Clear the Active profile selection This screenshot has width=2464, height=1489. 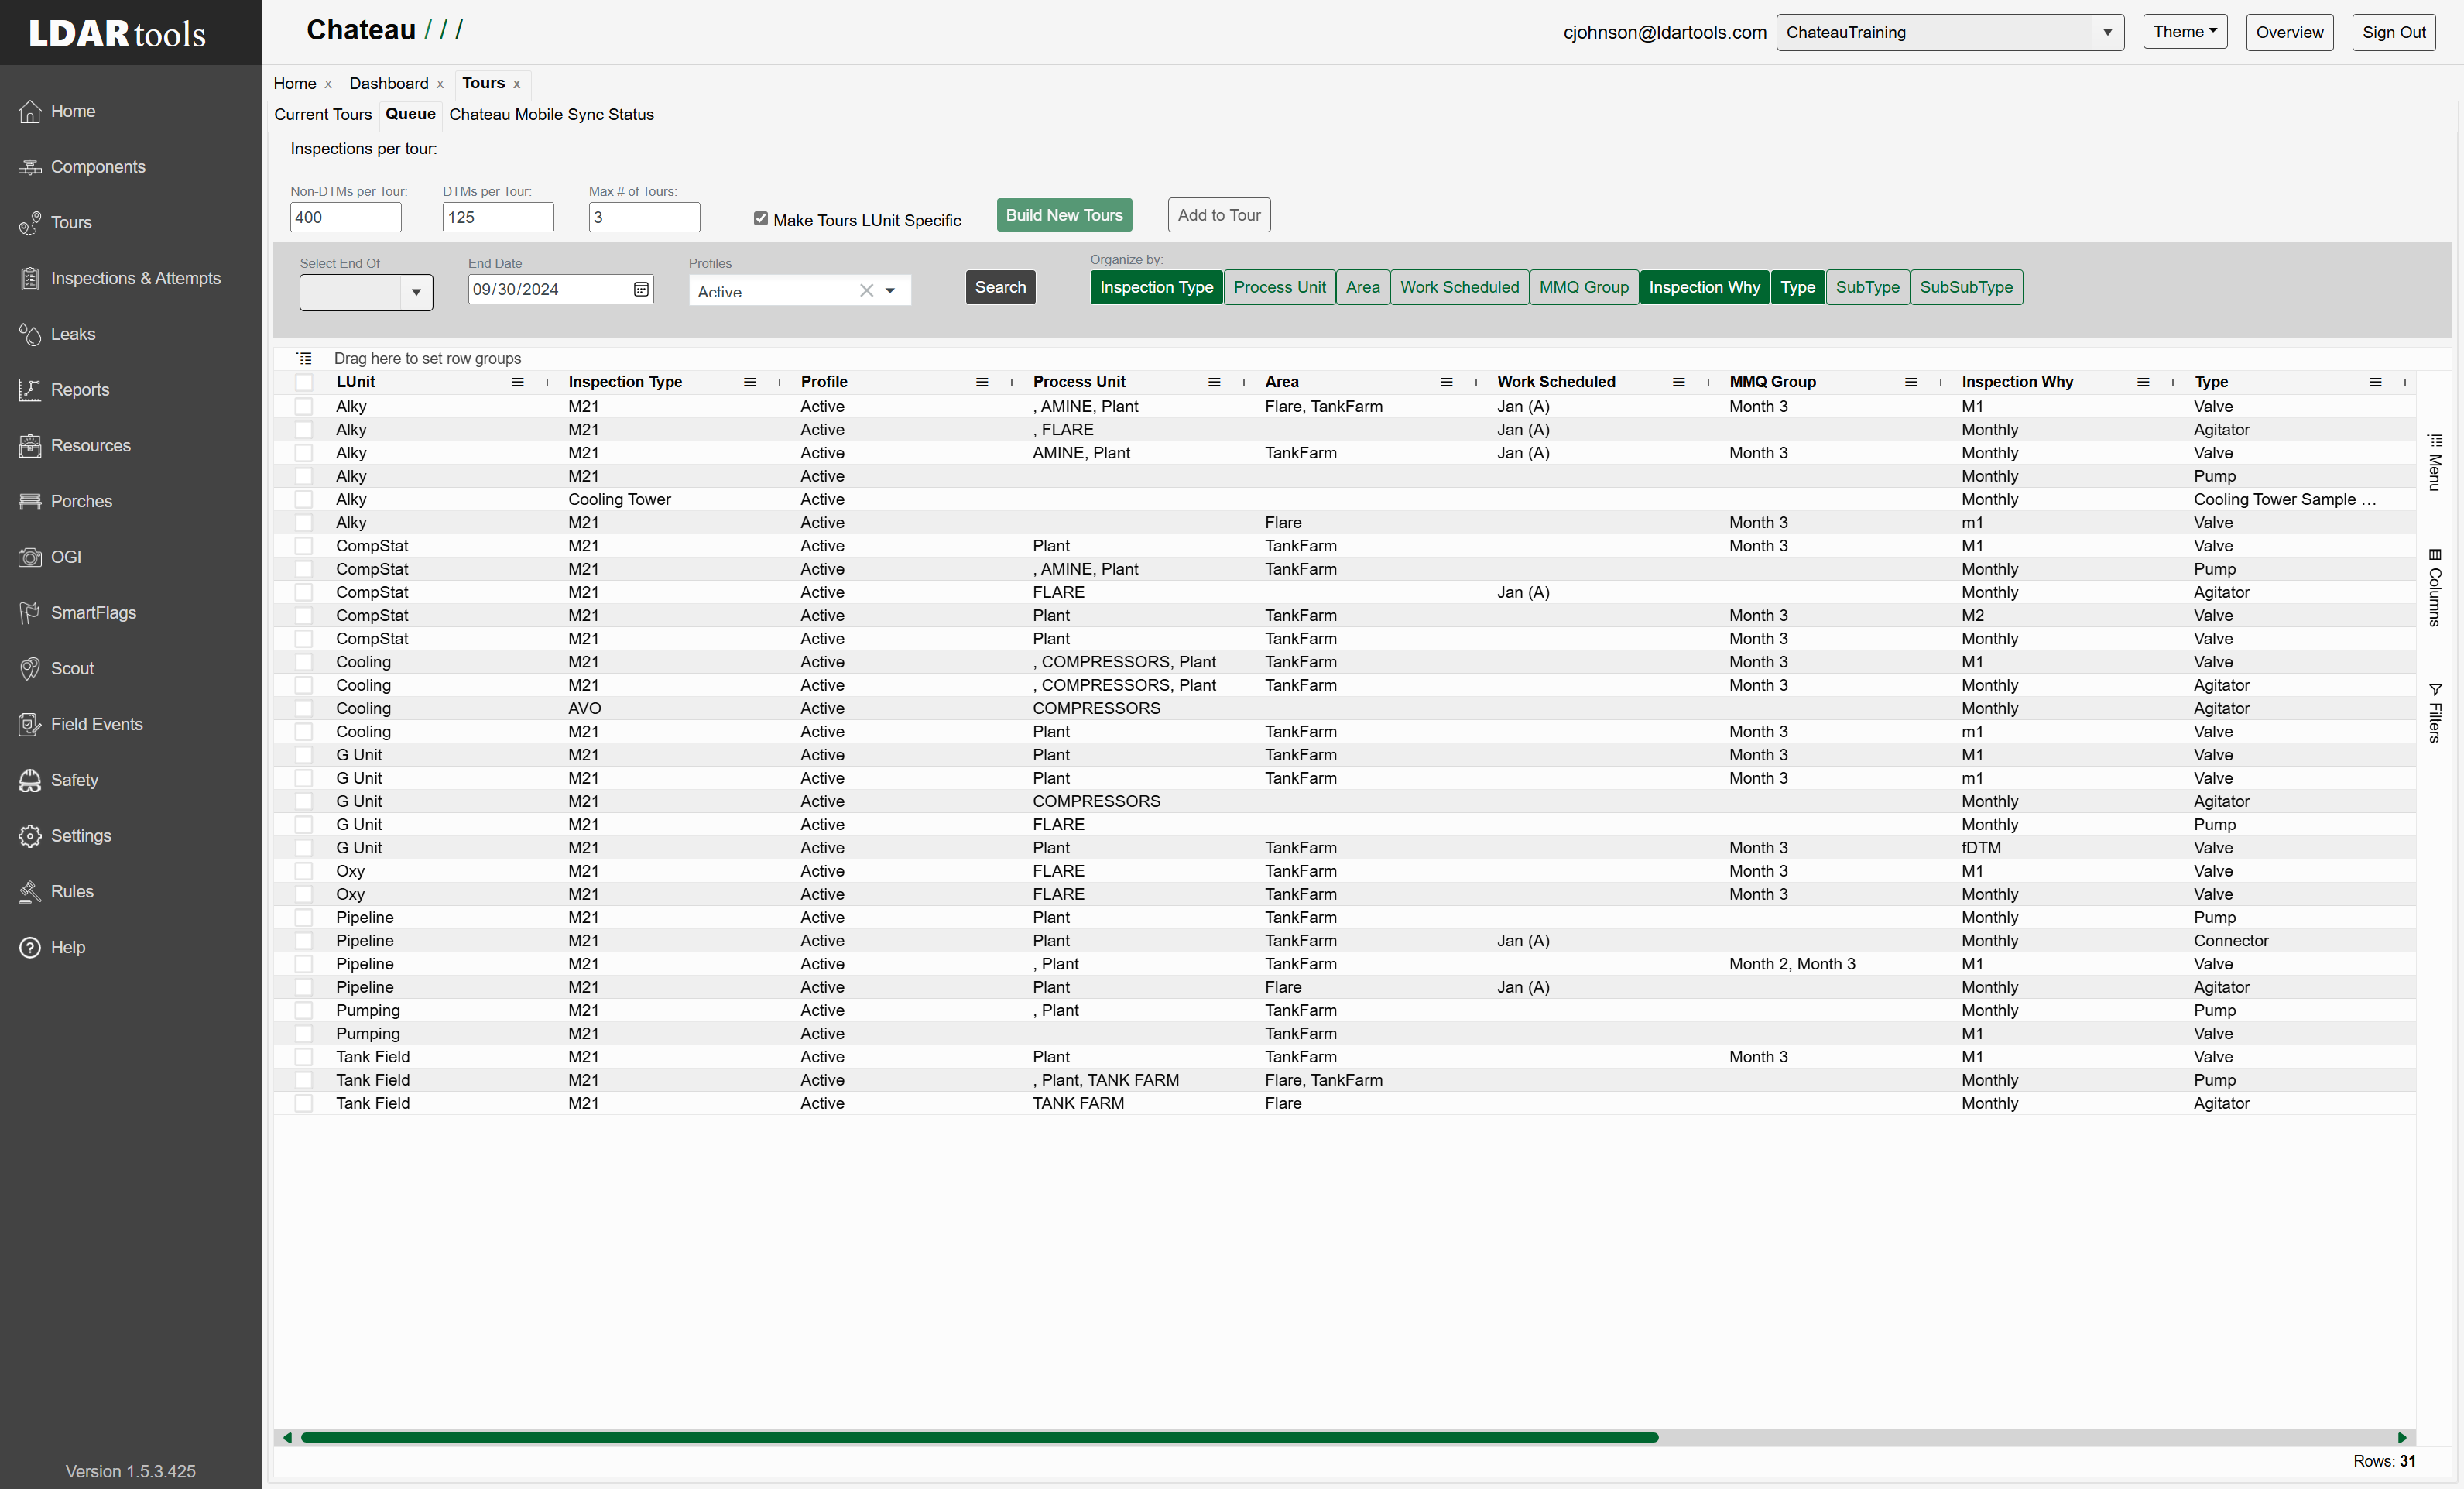click(866, 291)
